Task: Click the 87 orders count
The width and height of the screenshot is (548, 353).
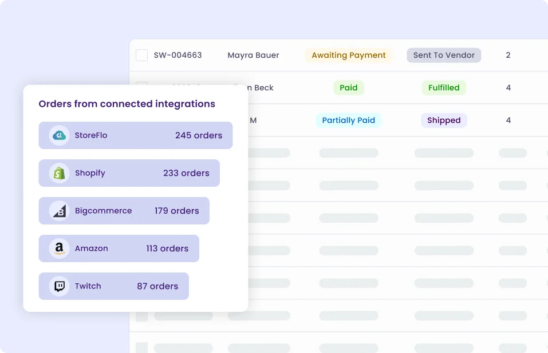Action: click(x=157, y=286)
